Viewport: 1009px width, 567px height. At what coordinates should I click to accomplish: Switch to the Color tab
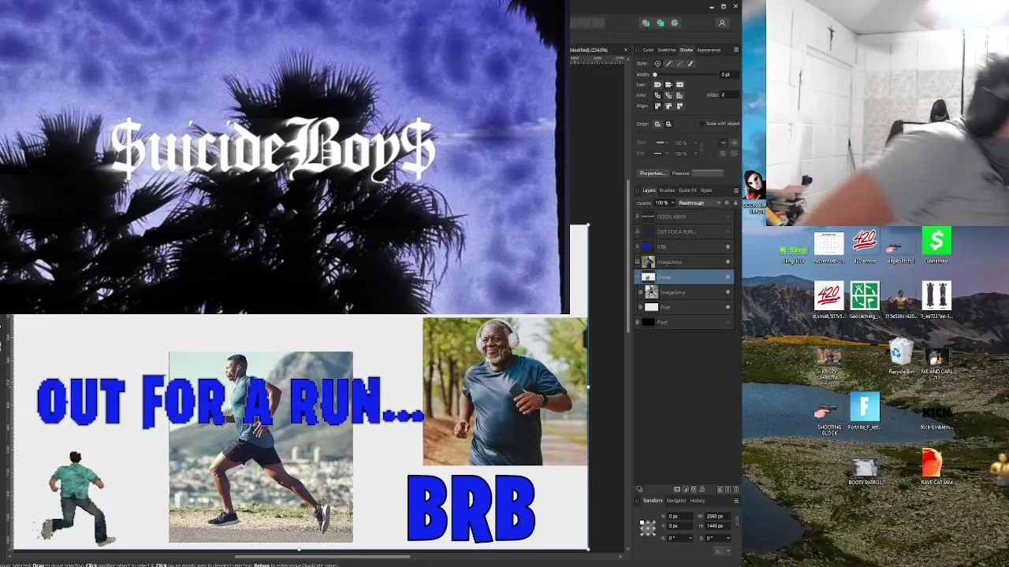pos(648,50)
